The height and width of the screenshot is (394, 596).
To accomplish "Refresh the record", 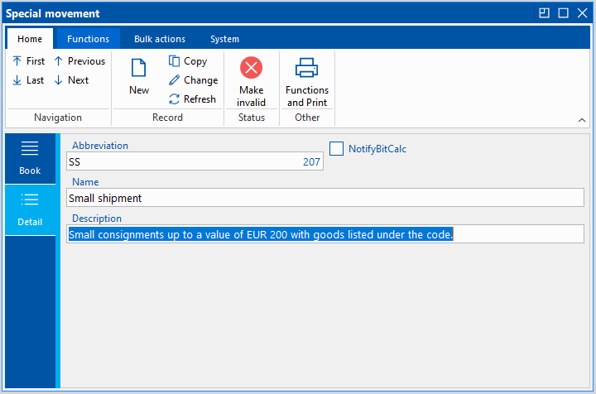I will [193, 99].
